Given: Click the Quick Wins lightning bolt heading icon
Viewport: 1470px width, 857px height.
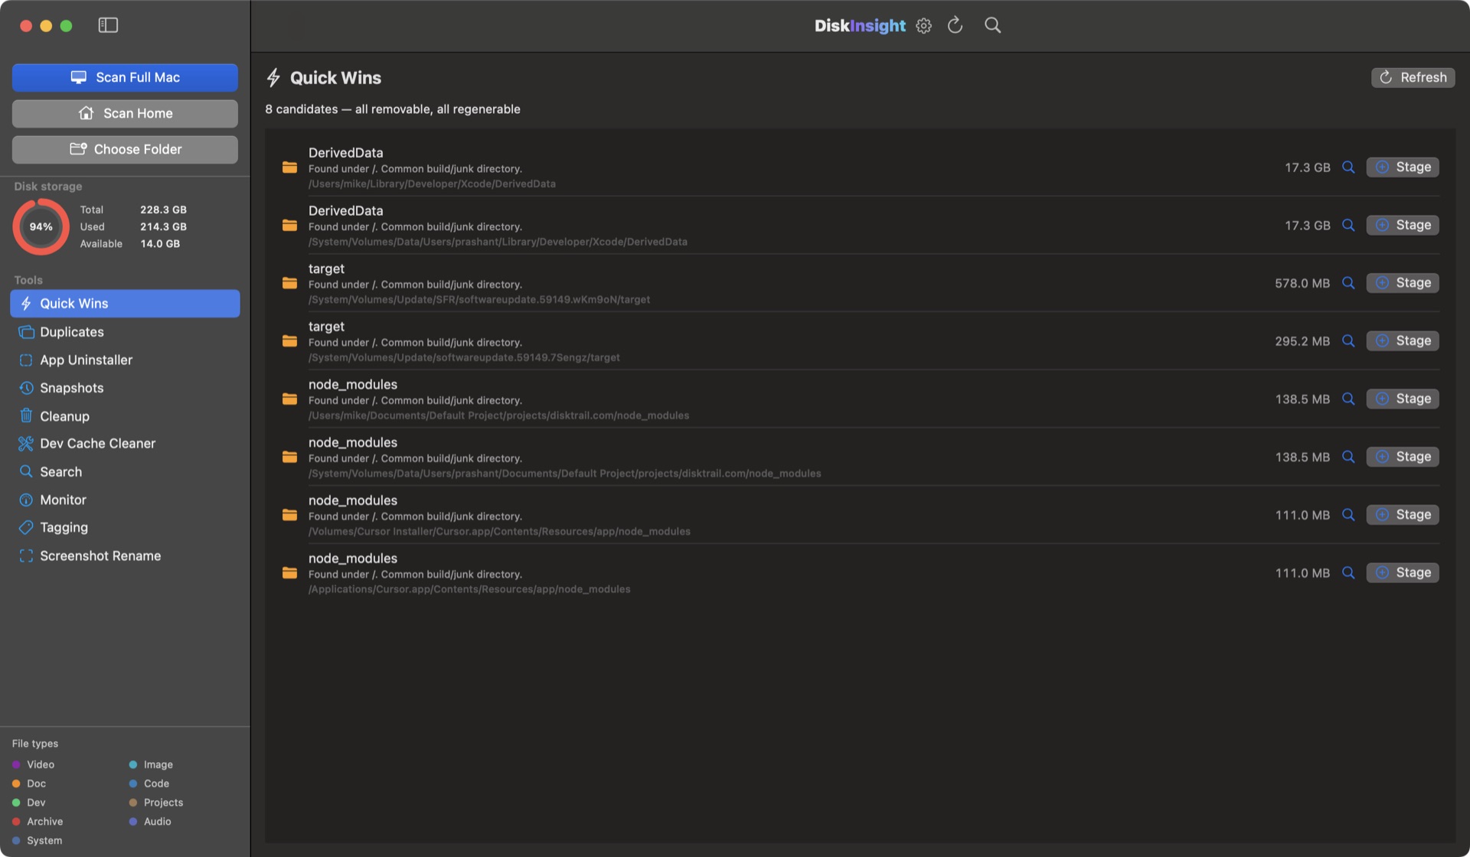Looking at the screenshot, I should pyautogui.click(x=273, y=77).
